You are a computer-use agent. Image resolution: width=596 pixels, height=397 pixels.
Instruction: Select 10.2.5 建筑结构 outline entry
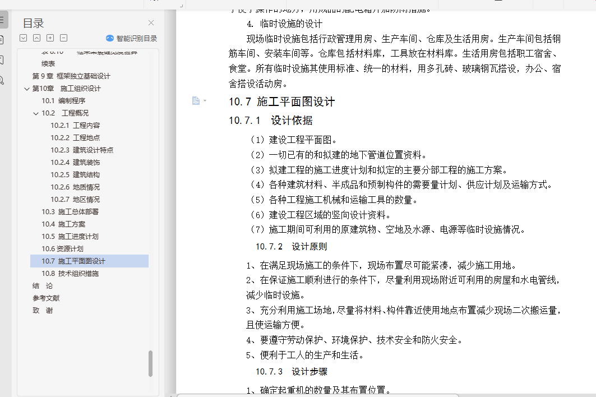pyautogui.click(x=75, y=175)
